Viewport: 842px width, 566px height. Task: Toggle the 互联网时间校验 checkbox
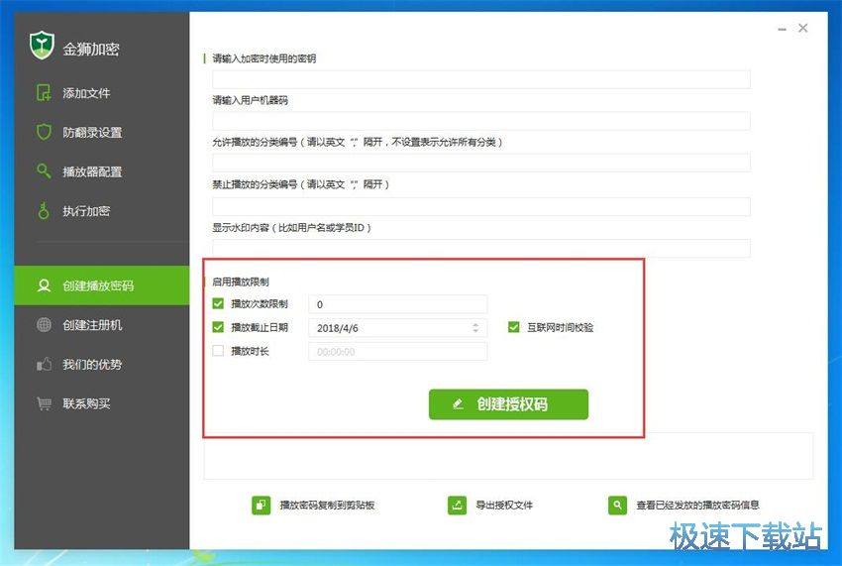(x=514, y=327)
